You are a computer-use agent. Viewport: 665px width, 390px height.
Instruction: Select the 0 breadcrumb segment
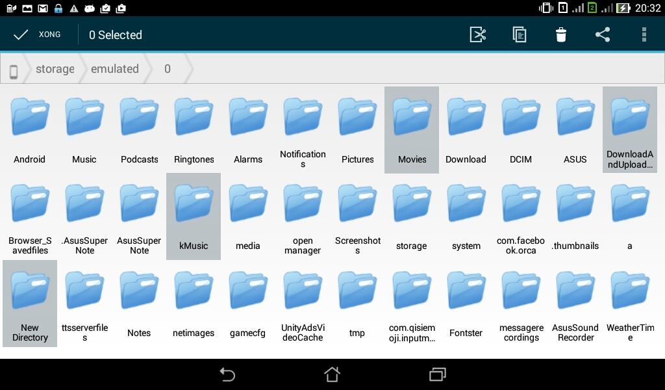click(168, 69)
